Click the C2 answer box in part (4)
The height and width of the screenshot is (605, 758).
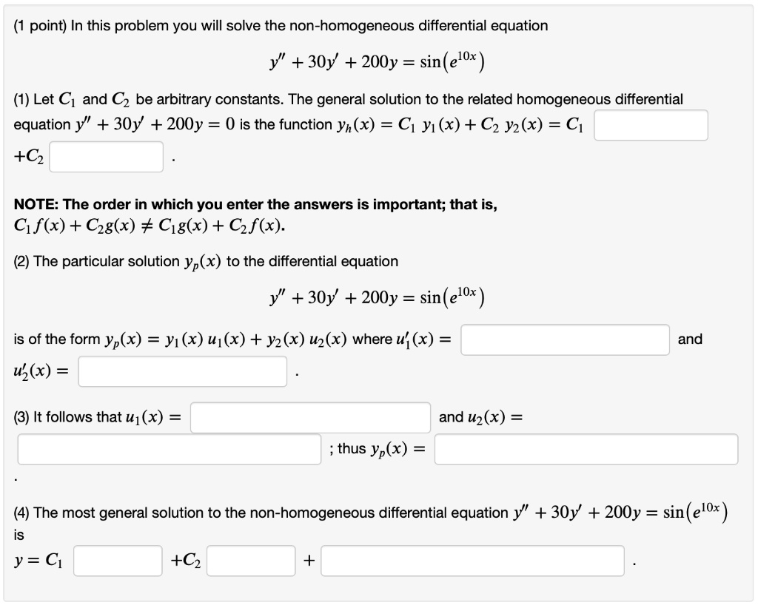click(x=250, y=561)
